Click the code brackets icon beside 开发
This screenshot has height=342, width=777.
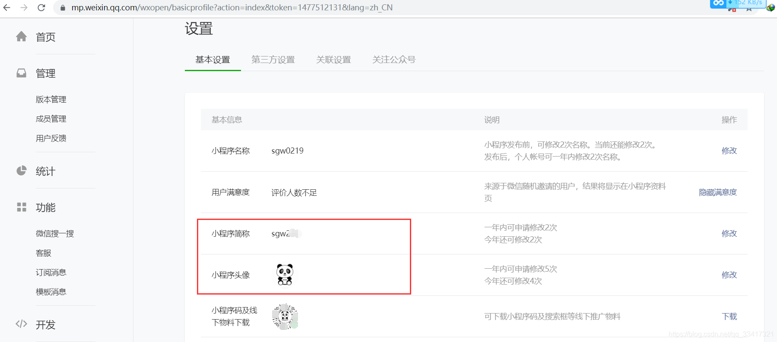tap(22, 324)
